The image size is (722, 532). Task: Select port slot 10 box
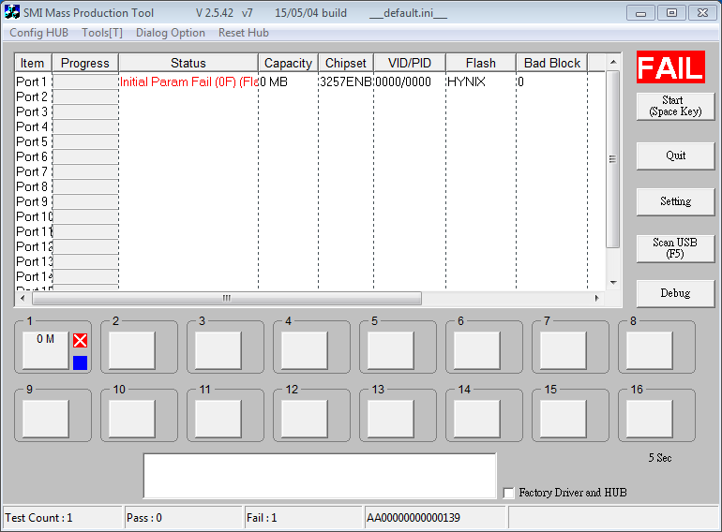(132, 419)
